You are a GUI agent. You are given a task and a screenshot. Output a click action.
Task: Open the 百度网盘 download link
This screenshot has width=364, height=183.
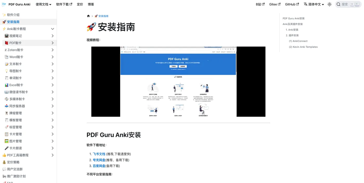pyautogui.click(x=99, y=166)
